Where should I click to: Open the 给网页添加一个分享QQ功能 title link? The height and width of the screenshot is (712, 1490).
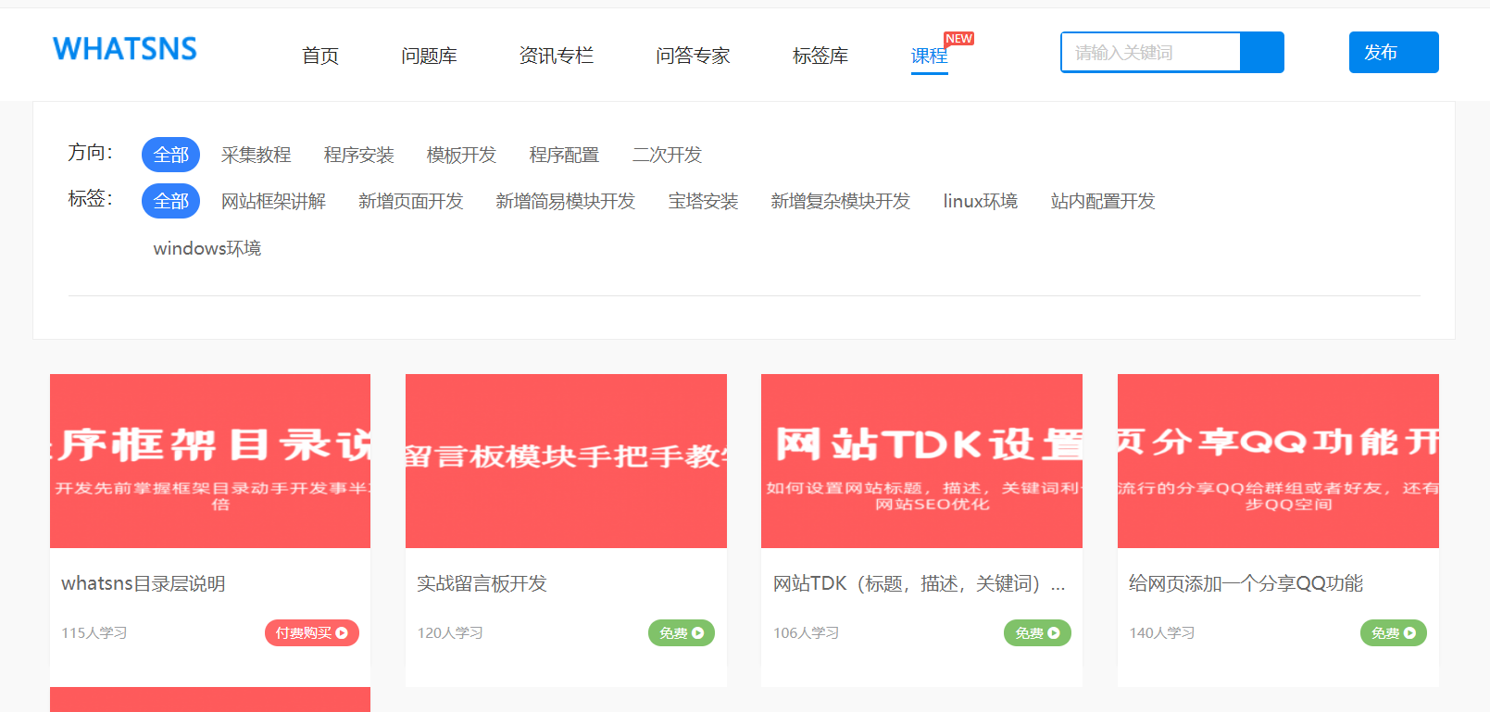1246,583
